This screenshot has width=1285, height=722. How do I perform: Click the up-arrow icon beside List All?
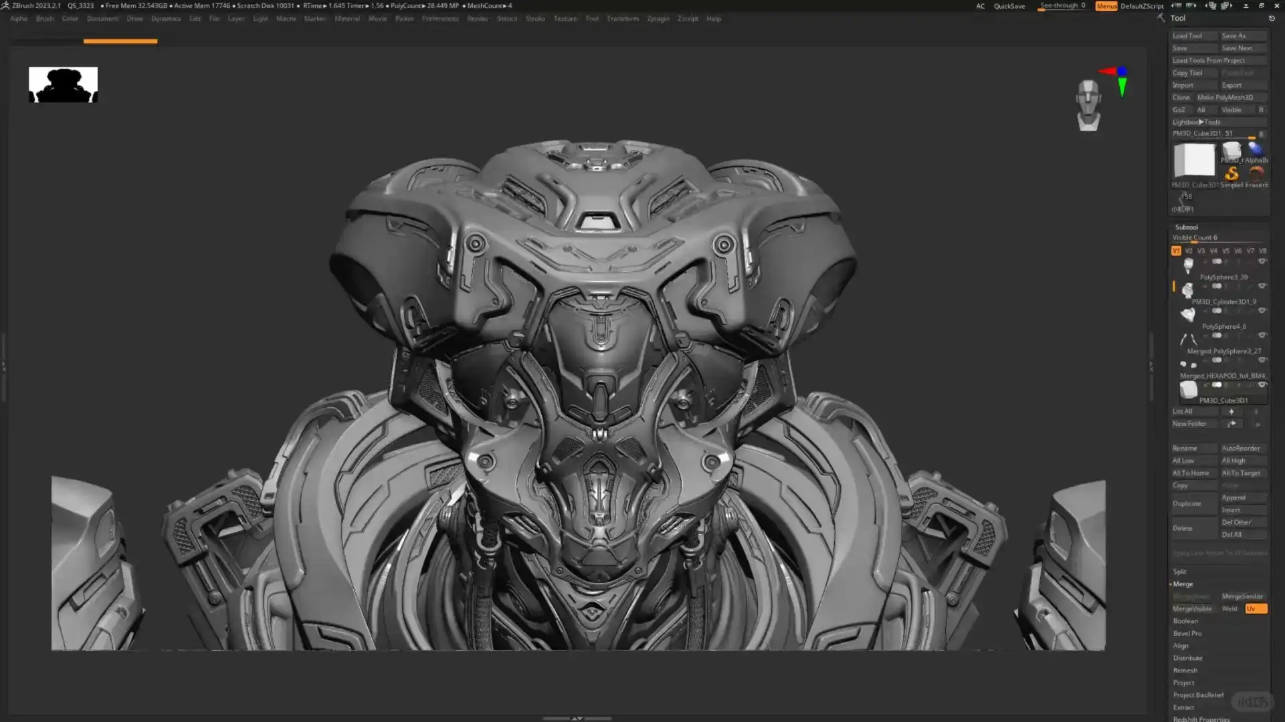point(1231,411)
